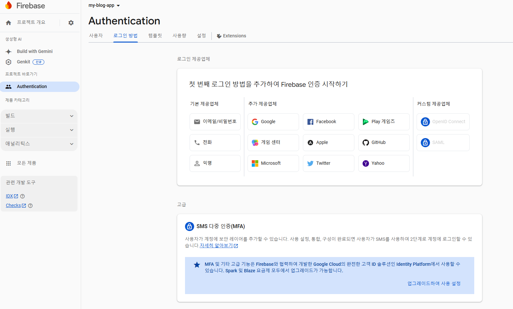This screenshot has width=513, height=309.
Task: Expand the 빌드 category
Action: pos(39,116)
